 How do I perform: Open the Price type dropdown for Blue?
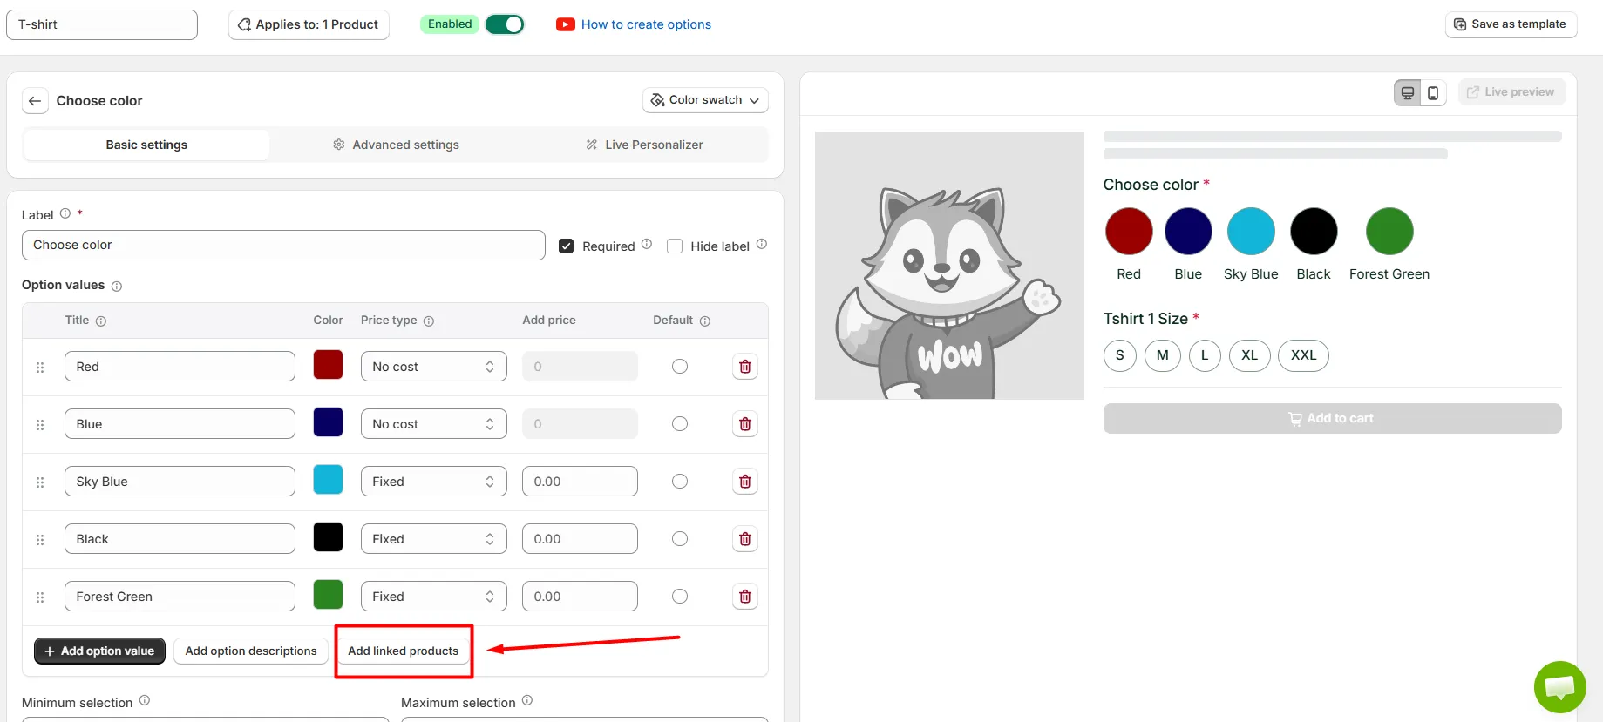click(x=434, y=424)
